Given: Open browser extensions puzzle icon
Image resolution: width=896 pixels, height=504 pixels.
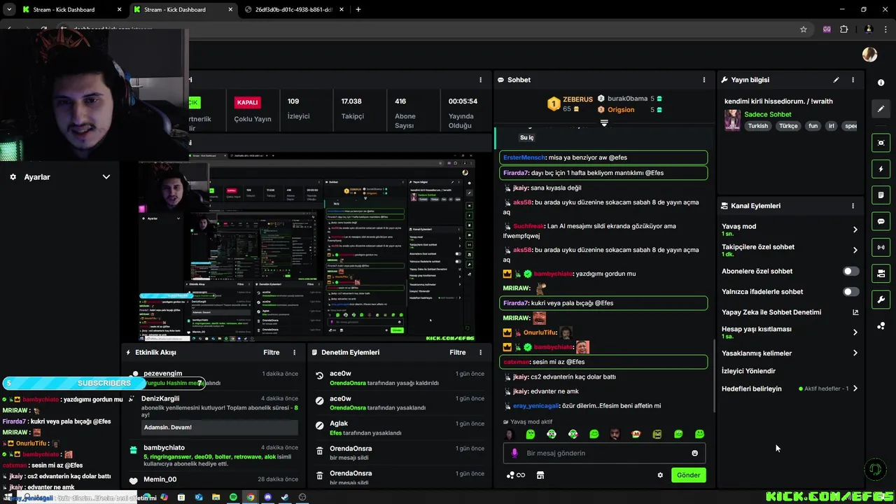Looking at the screenshot, I should pyautogui.click(x=843, y=29).
